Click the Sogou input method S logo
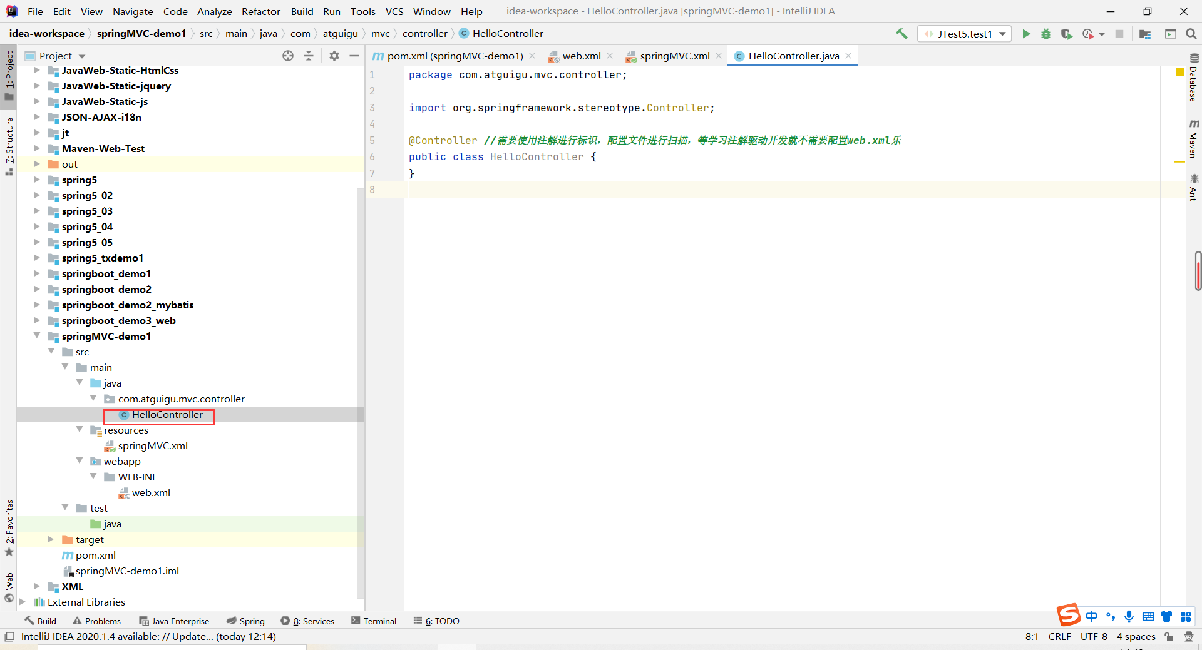 click(x=1069, y=616)
